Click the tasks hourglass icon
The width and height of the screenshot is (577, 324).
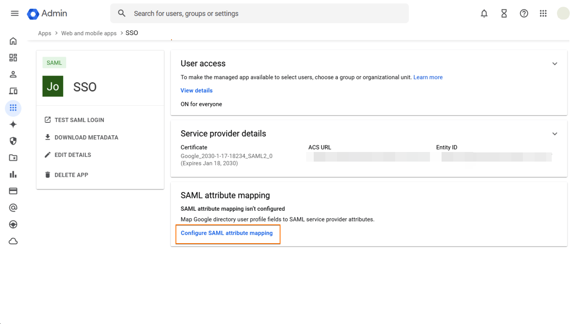pos(504,13)
